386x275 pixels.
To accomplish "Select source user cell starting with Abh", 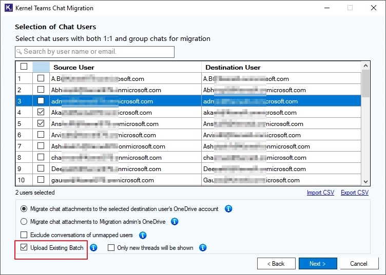I will click(x=125, y=90).
